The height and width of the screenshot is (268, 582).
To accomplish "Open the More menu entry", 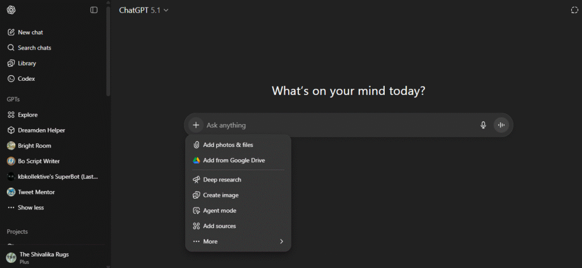I will [x=238, y=242].
